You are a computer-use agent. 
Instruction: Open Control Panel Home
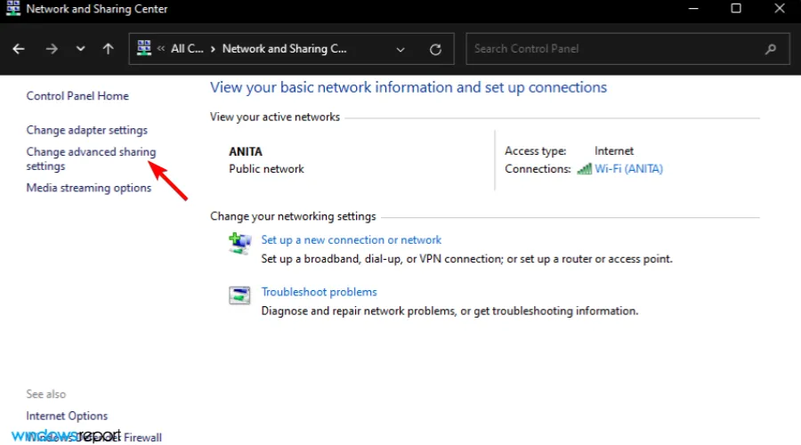click(x=77, y=96)
